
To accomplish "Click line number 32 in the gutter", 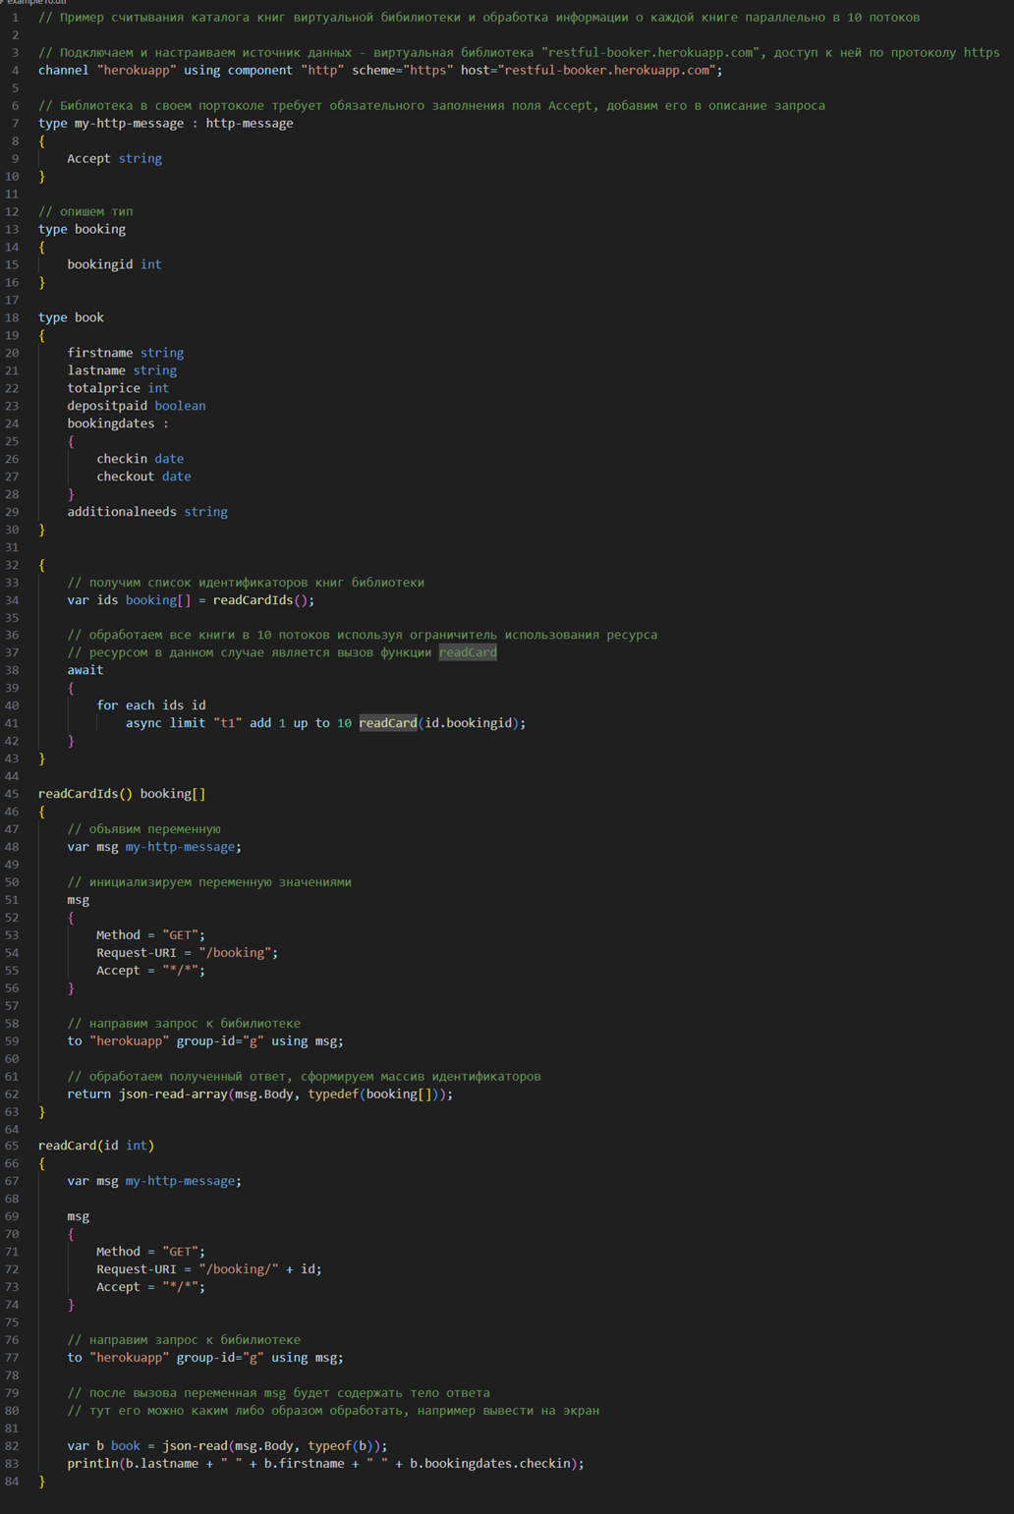I will pos(12,565).
